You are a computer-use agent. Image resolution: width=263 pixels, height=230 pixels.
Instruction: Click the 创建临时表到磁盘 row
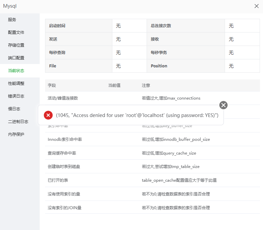(64, 167)
